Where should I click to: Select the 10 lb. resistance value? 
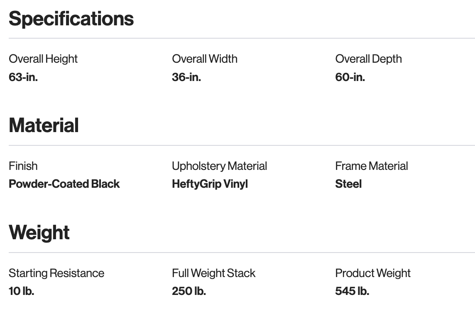click(22, 291)
